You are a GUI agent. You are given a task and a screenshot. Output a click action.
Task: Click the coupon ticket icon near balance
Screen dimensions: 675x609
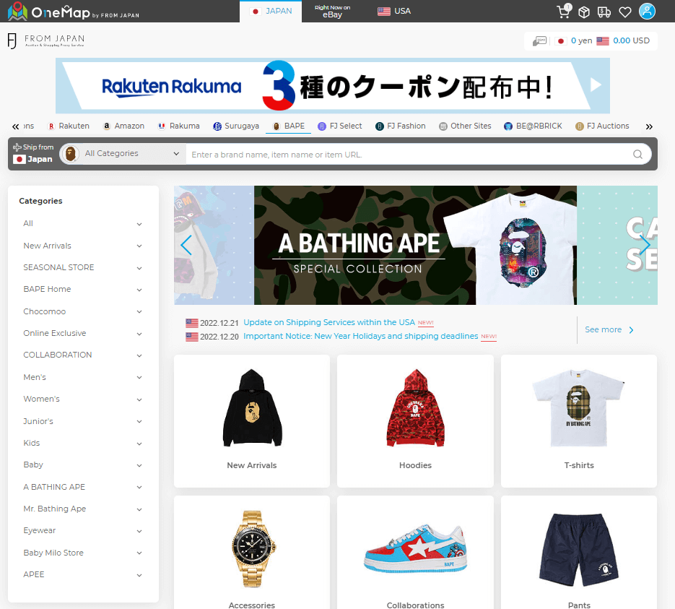click(x=539, y=41)
